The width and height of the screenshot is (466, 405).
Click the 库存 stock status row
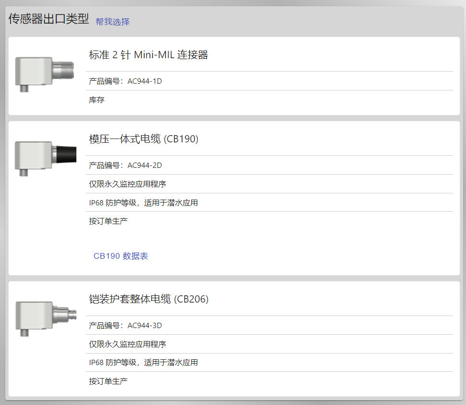pyautogui.click(x=269, y=100)
